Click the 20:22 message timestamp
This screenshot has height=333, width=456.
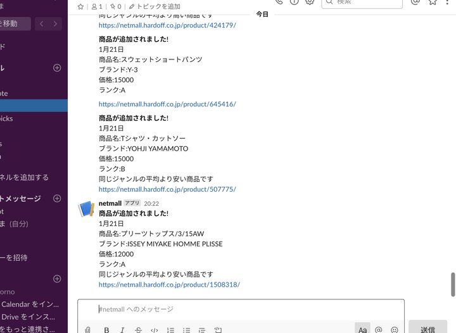click(151, 203)
